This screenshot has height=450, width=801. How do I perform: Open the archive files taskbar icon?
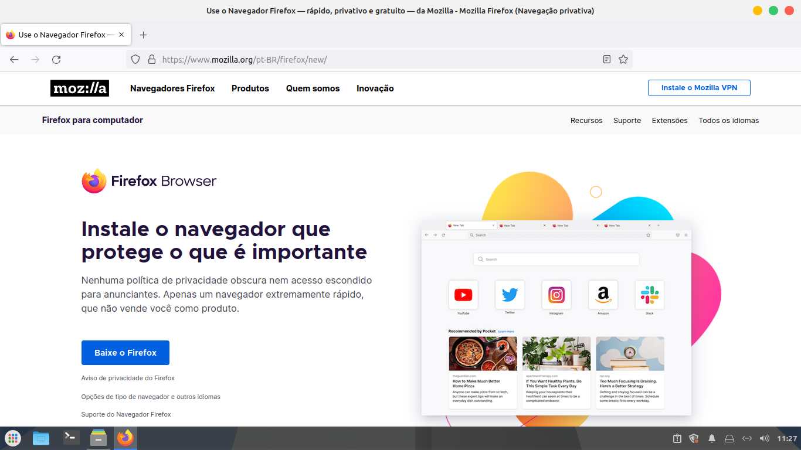(98, 438)
